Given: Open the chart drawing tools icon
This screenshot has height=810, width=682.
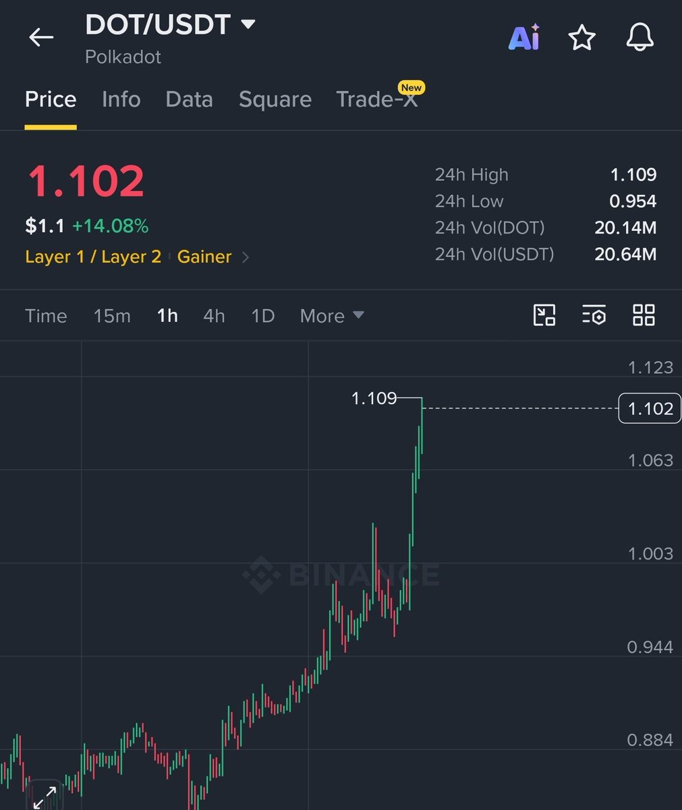Looking at the screenshot, I should [x=544, y=315].
